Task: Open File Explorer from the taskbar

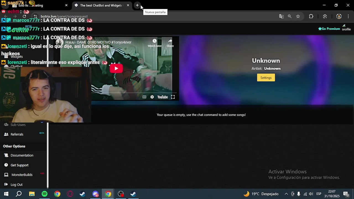Action: pos(32,194)
